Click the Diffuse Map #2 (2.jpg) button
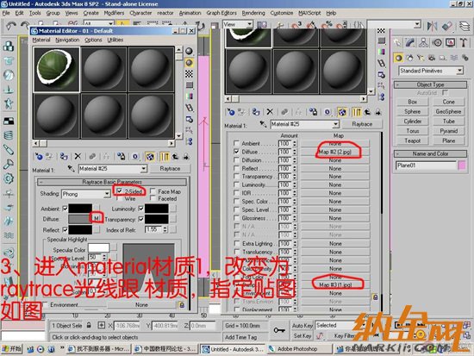This screenshot has height=356, width=474. pos(335,152)
